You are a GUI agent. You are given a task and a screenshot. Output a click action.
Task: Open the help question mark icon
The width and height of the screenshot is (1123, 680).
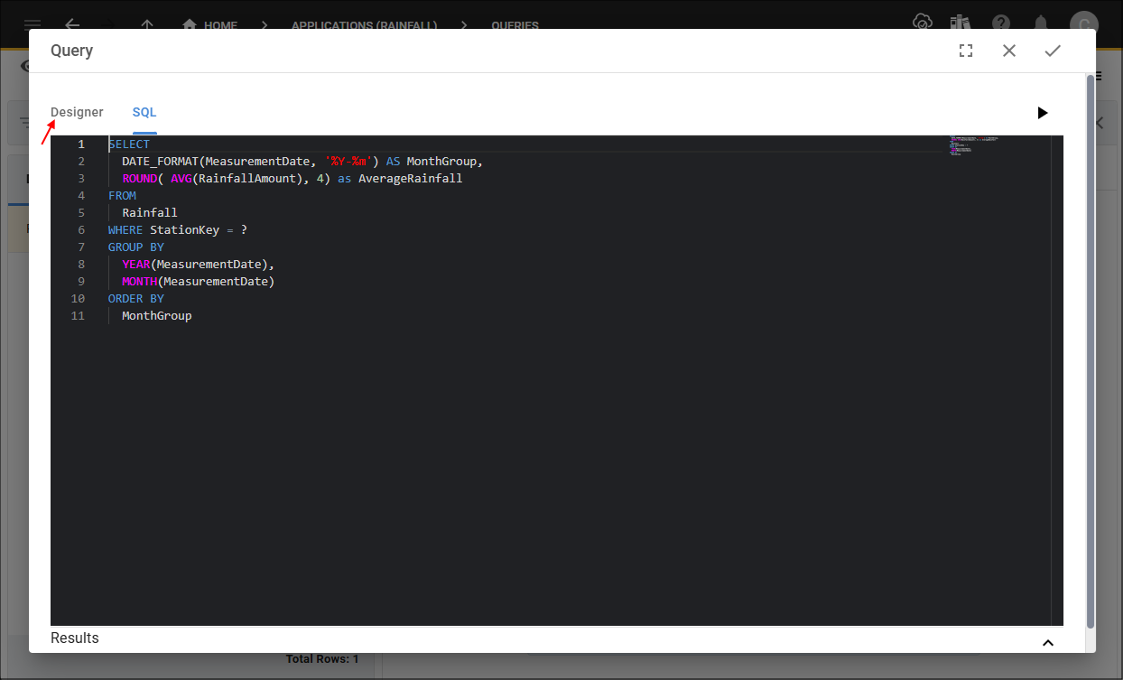coord(1000,23)
